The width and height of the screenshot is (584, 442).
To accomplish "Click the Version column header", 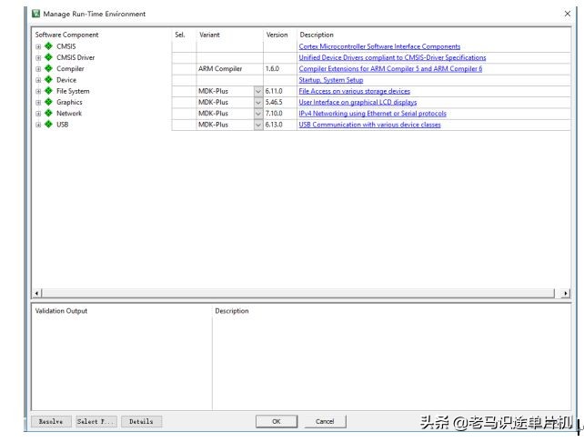I will point(277,35).
